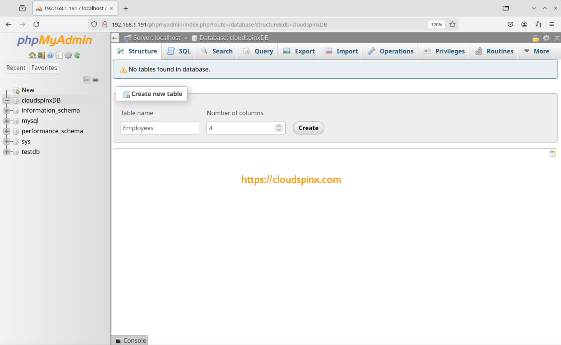Screen dimensions: 561x345
Task: Increase Number of columns using the stepper
Action: (x=278, y=126)
